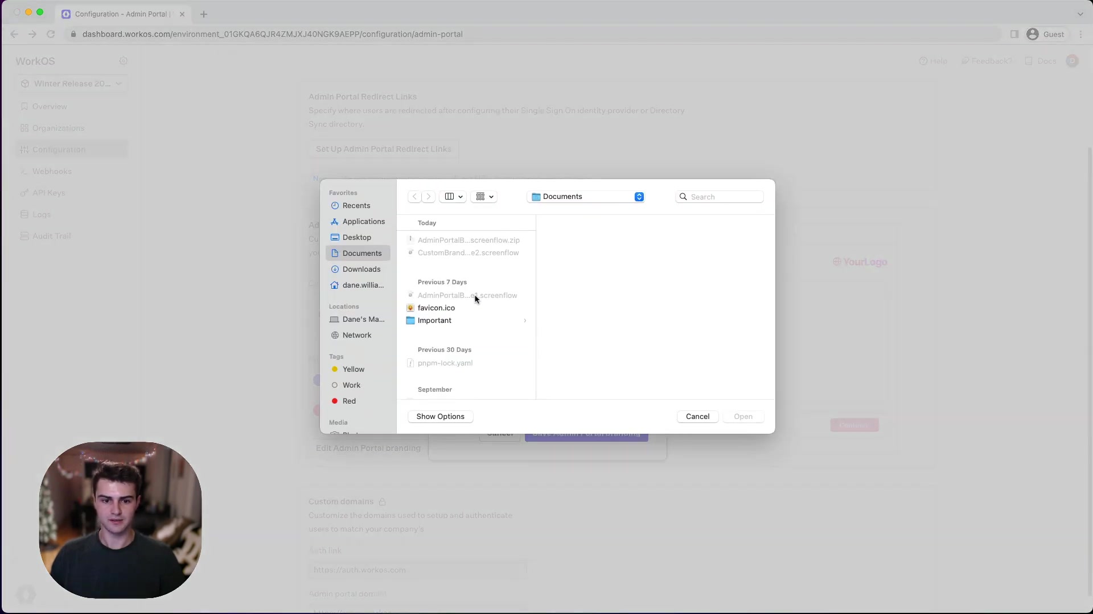This screenshot has height=614, width=1093.
Task: Go to Recents in sidebar
Action: 356,206
